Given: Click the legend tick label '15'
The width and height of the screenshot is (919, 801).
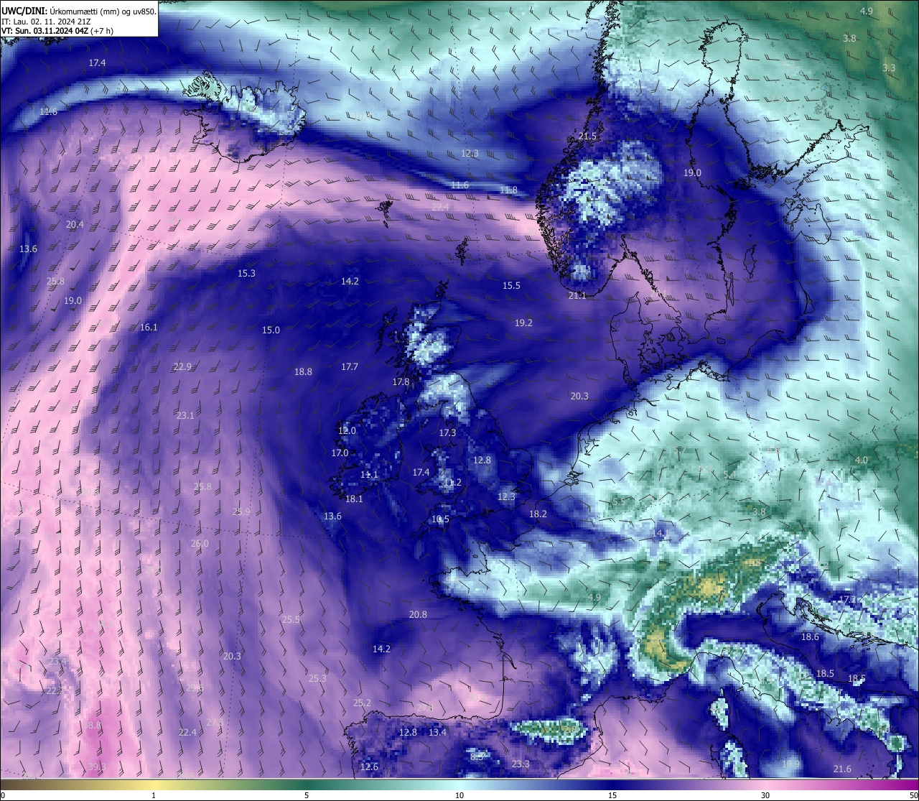Looking at the screenshot, I should pyautogui.click(x=612, y=795).
